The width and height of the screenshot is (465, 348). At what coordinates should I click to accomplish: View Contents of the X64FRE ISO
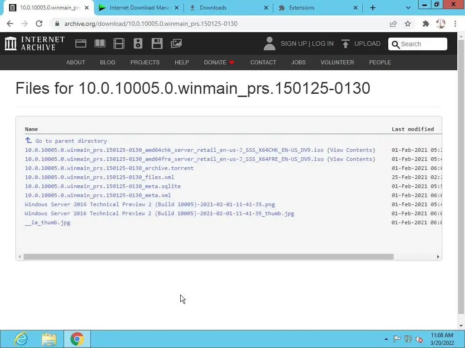(x=351, y=159)
